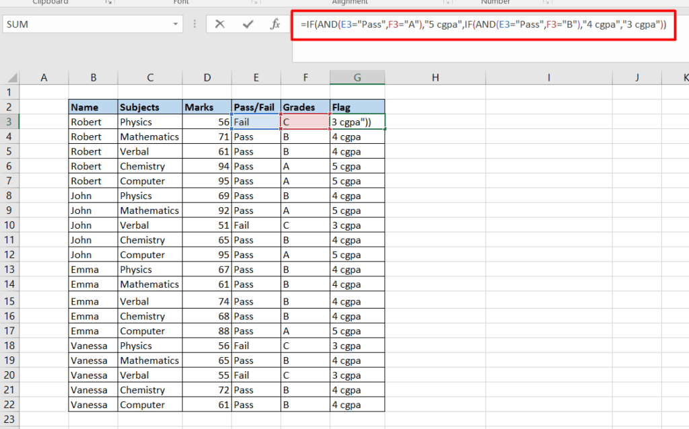Select the Name header cell

tap(92, 106)
